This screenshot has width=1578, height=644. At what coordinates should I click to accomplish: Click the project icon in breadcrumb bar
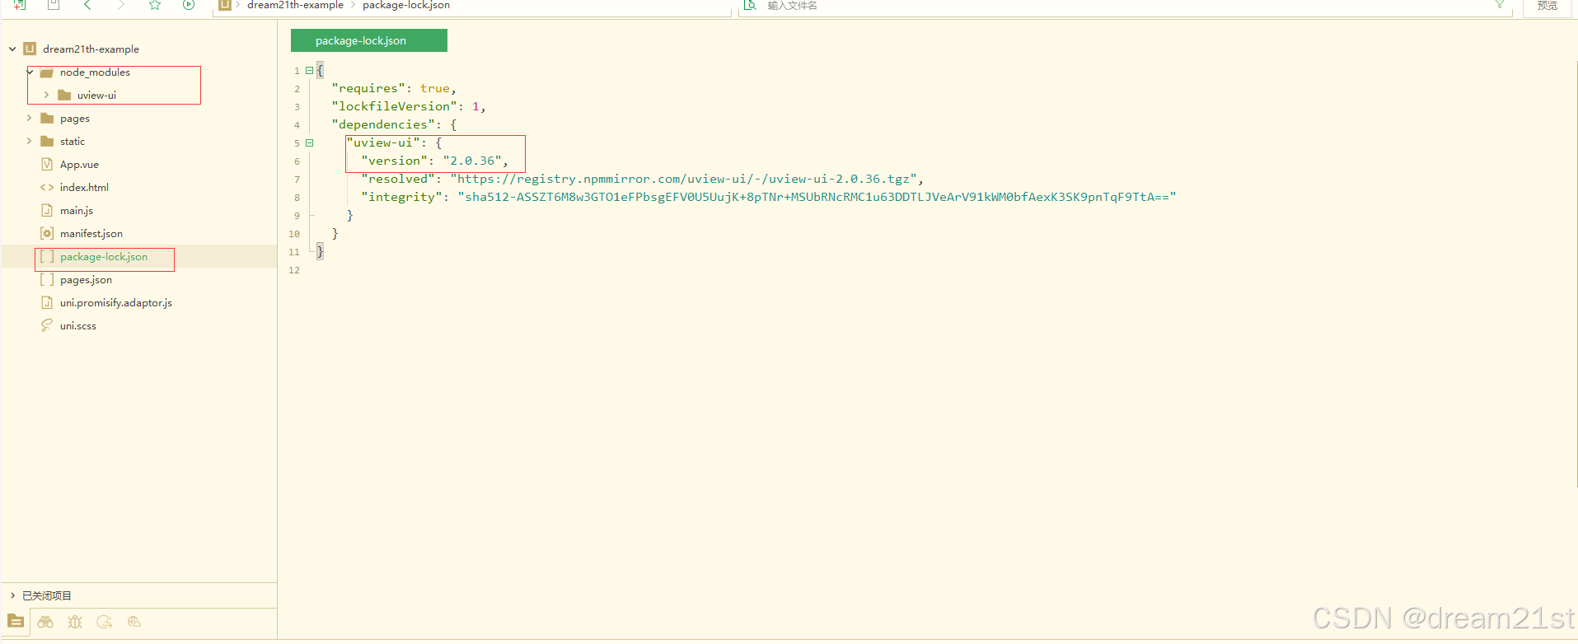point(224,5)
